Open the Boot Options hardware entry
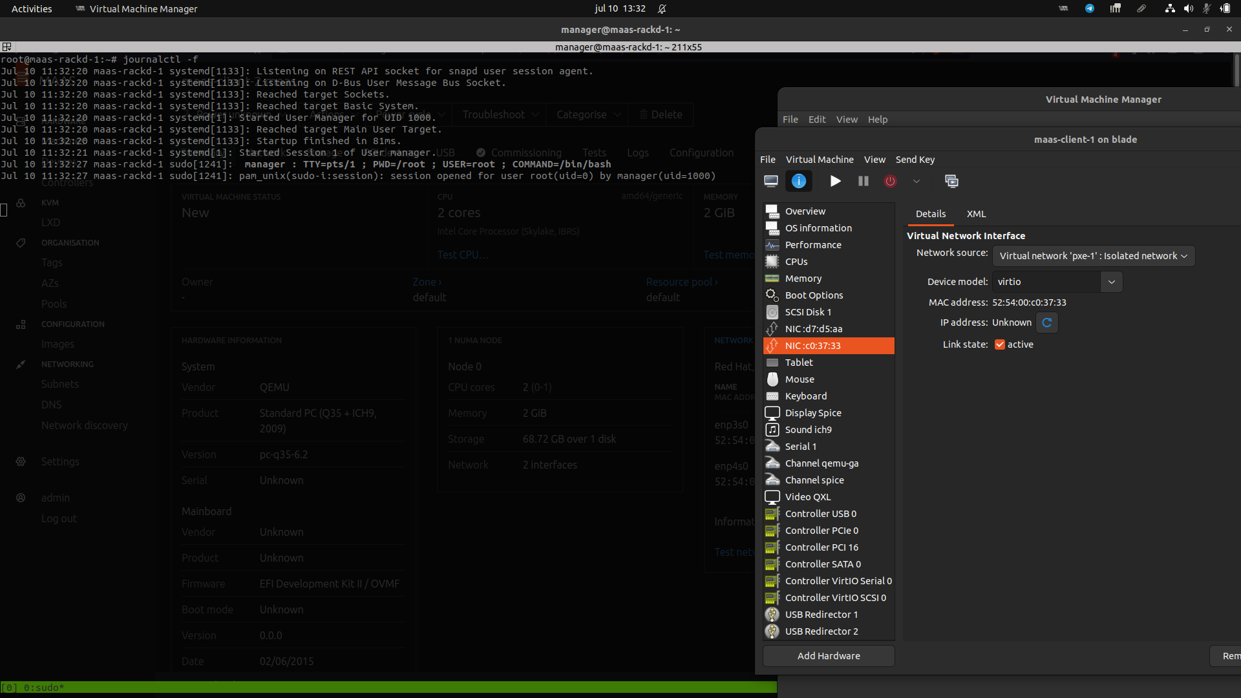The image size is (1241, 698). coord(814,295)
